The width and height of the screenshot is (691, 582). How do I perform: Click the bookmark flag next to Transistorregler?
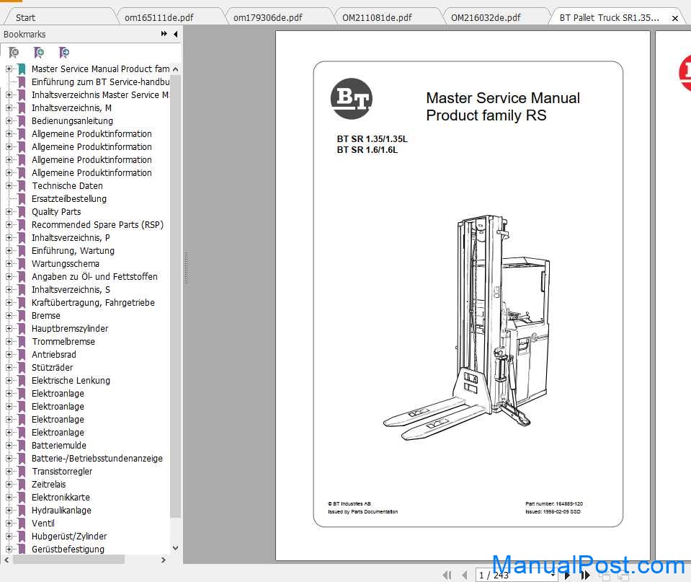22,471
